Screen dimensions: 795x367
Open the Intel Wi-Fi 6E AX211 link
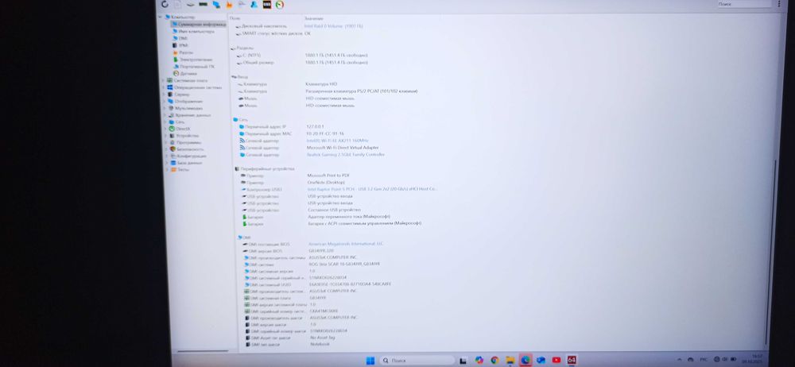click(337, 141)
